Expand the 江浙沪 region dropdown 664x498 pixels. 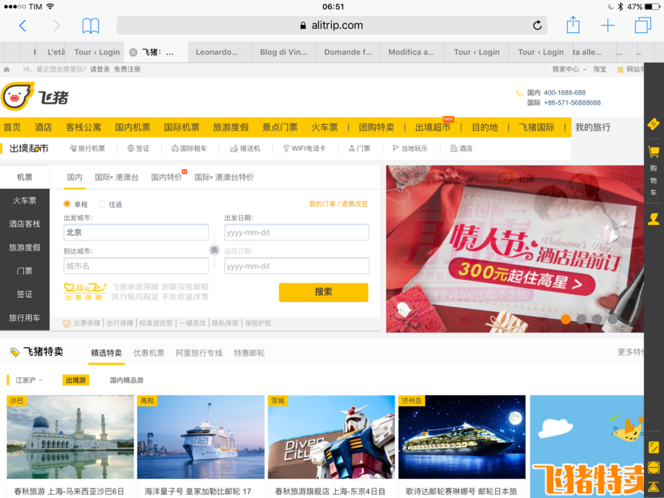29,380
